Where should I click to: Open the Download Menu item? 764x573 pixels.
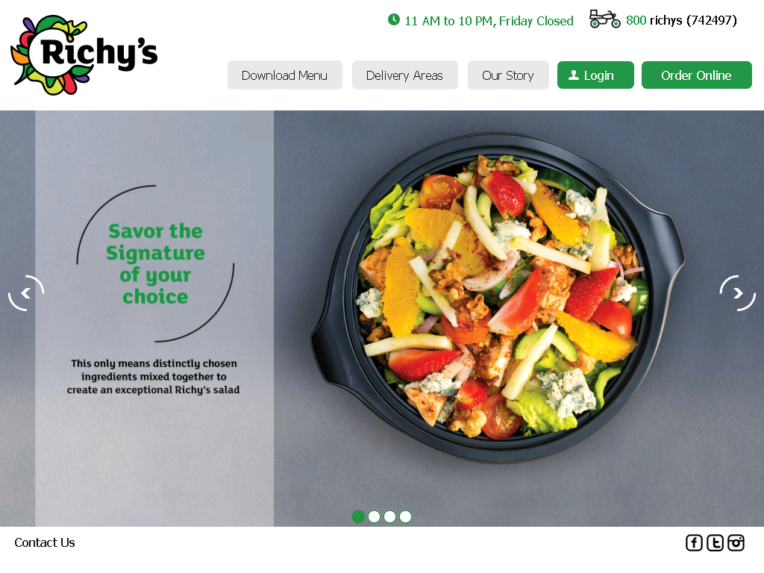tap(284, 75)
